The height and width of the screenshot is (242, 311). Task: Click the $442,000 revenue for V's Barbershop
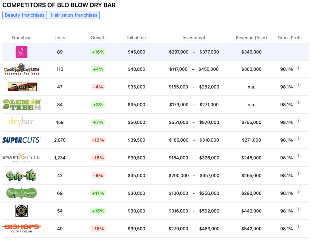(251, 211)
